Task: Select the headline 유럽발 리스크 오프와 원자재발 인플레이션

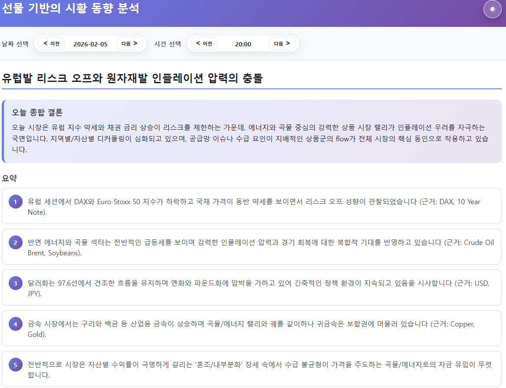Action: [132, 78]
